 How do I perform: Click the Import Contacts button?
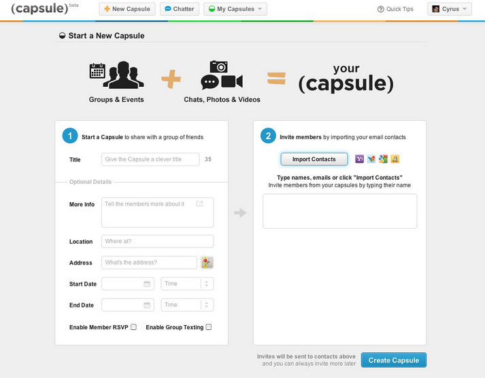pyautogui.click(x=314, y=159)
